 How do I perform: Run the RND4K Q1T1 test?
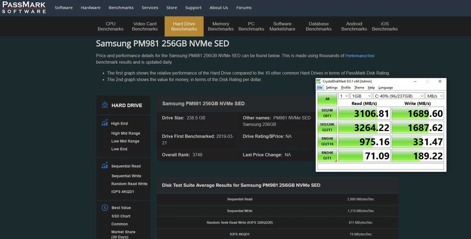327,155
